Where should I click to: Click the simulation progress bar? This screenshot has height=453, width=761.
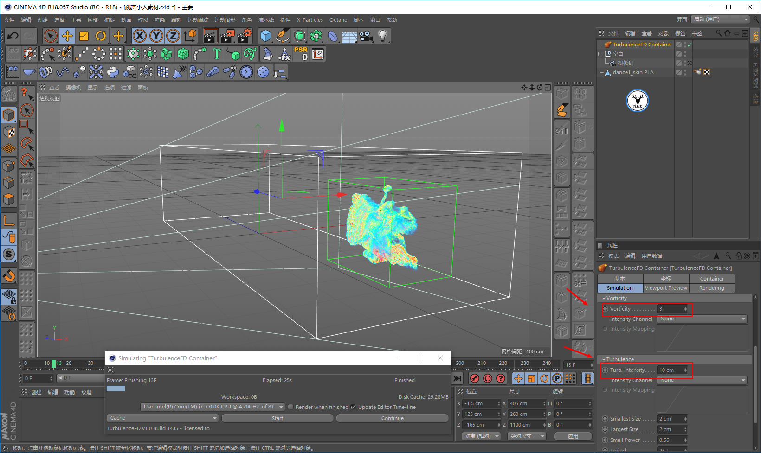coord(116,389)
